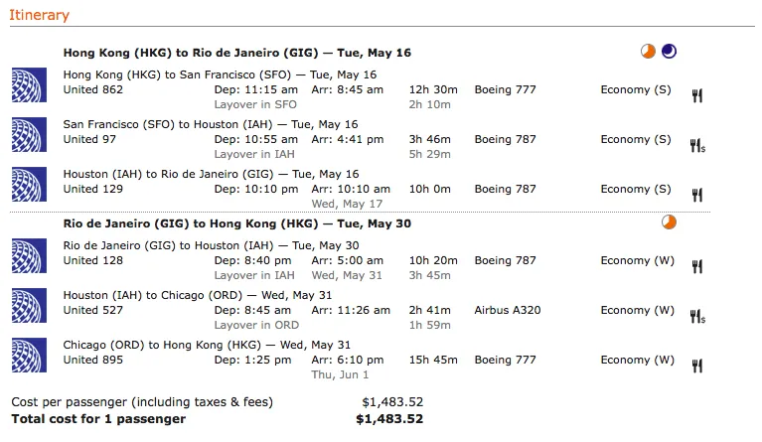Click the United logo beside flight 862
The height and width of the screenshot is (442, 762).
[29, 85]
